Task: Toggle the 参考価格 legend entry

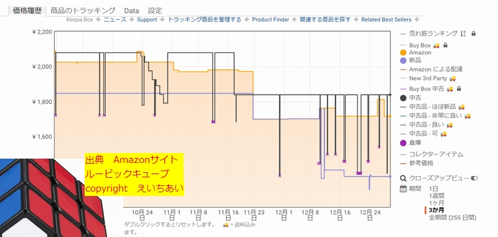Action: (421, 164)
